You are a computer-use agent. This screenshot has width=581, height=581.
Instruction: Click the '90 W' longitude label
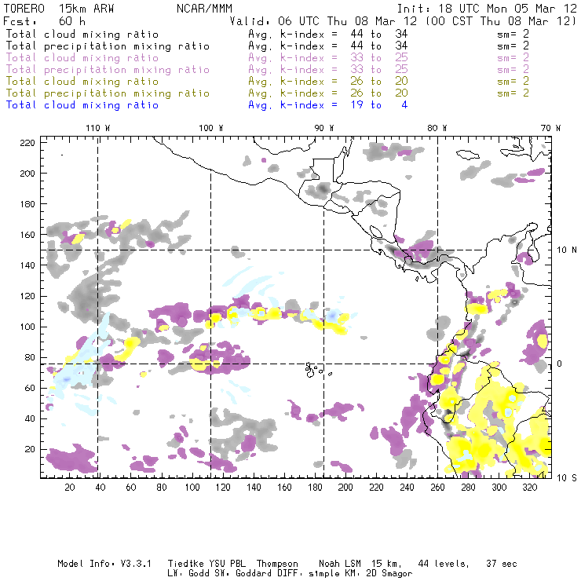(324, 128)
